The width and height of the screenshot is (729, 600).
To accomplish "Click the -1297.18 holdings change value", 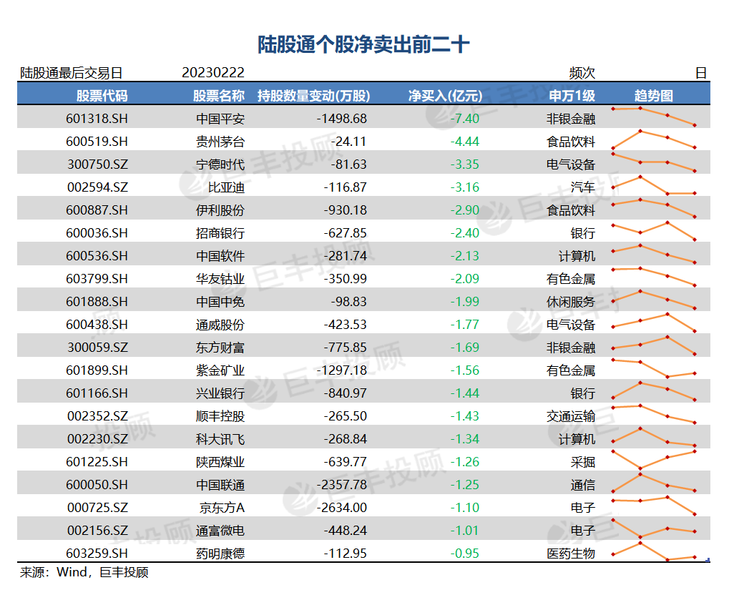I will point(342,370).
